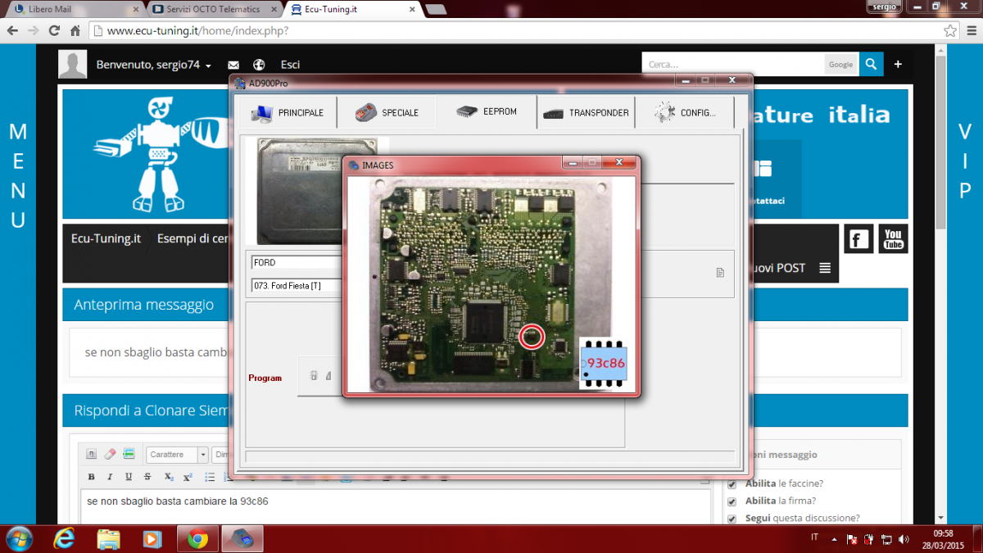Image resolution: width=983 pixels, height=553 pixels.
Task: Click the page vertical scrollbar thumb
Action: (940, 141)
